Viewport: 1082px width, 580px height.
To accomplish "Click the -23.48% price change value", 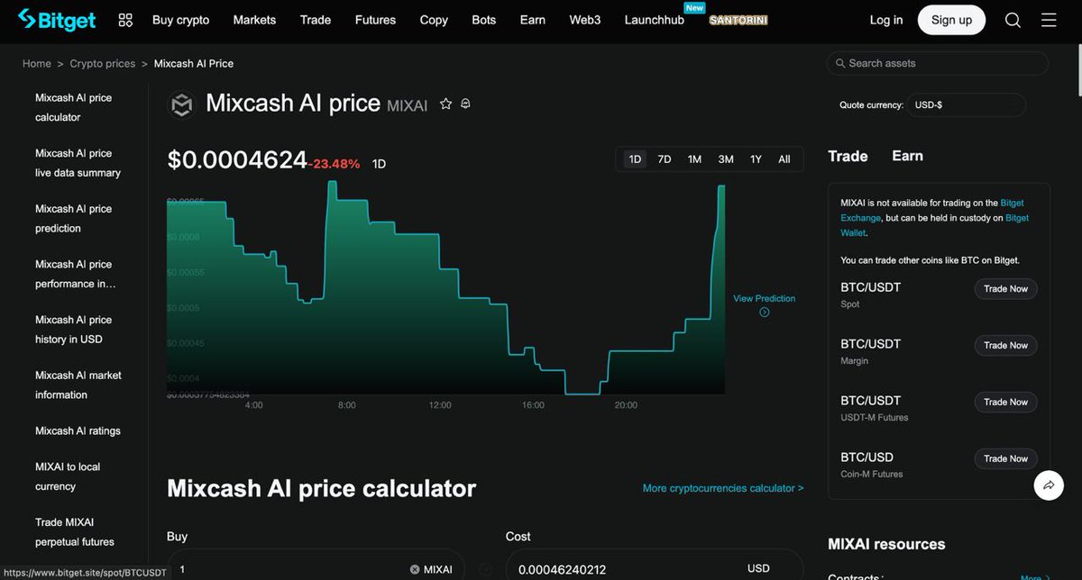I will click(x=335, y=164).
